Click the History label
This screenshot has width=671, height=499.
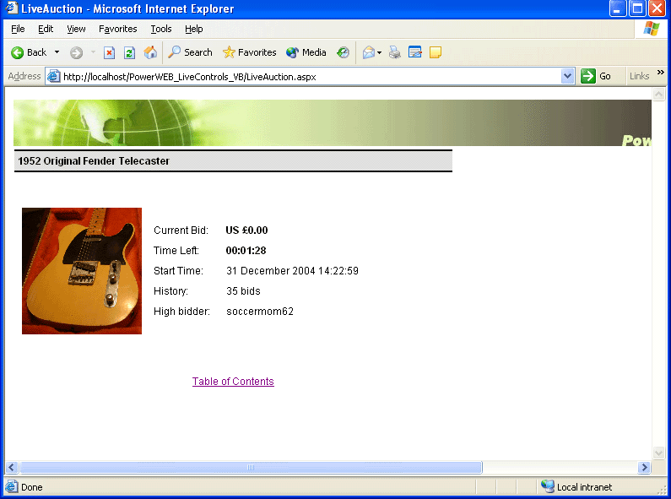pos(170,291)
